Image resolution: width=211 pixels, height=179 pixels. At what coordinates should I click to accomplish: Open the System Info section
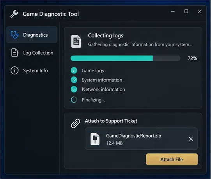[x=32, y=71]
